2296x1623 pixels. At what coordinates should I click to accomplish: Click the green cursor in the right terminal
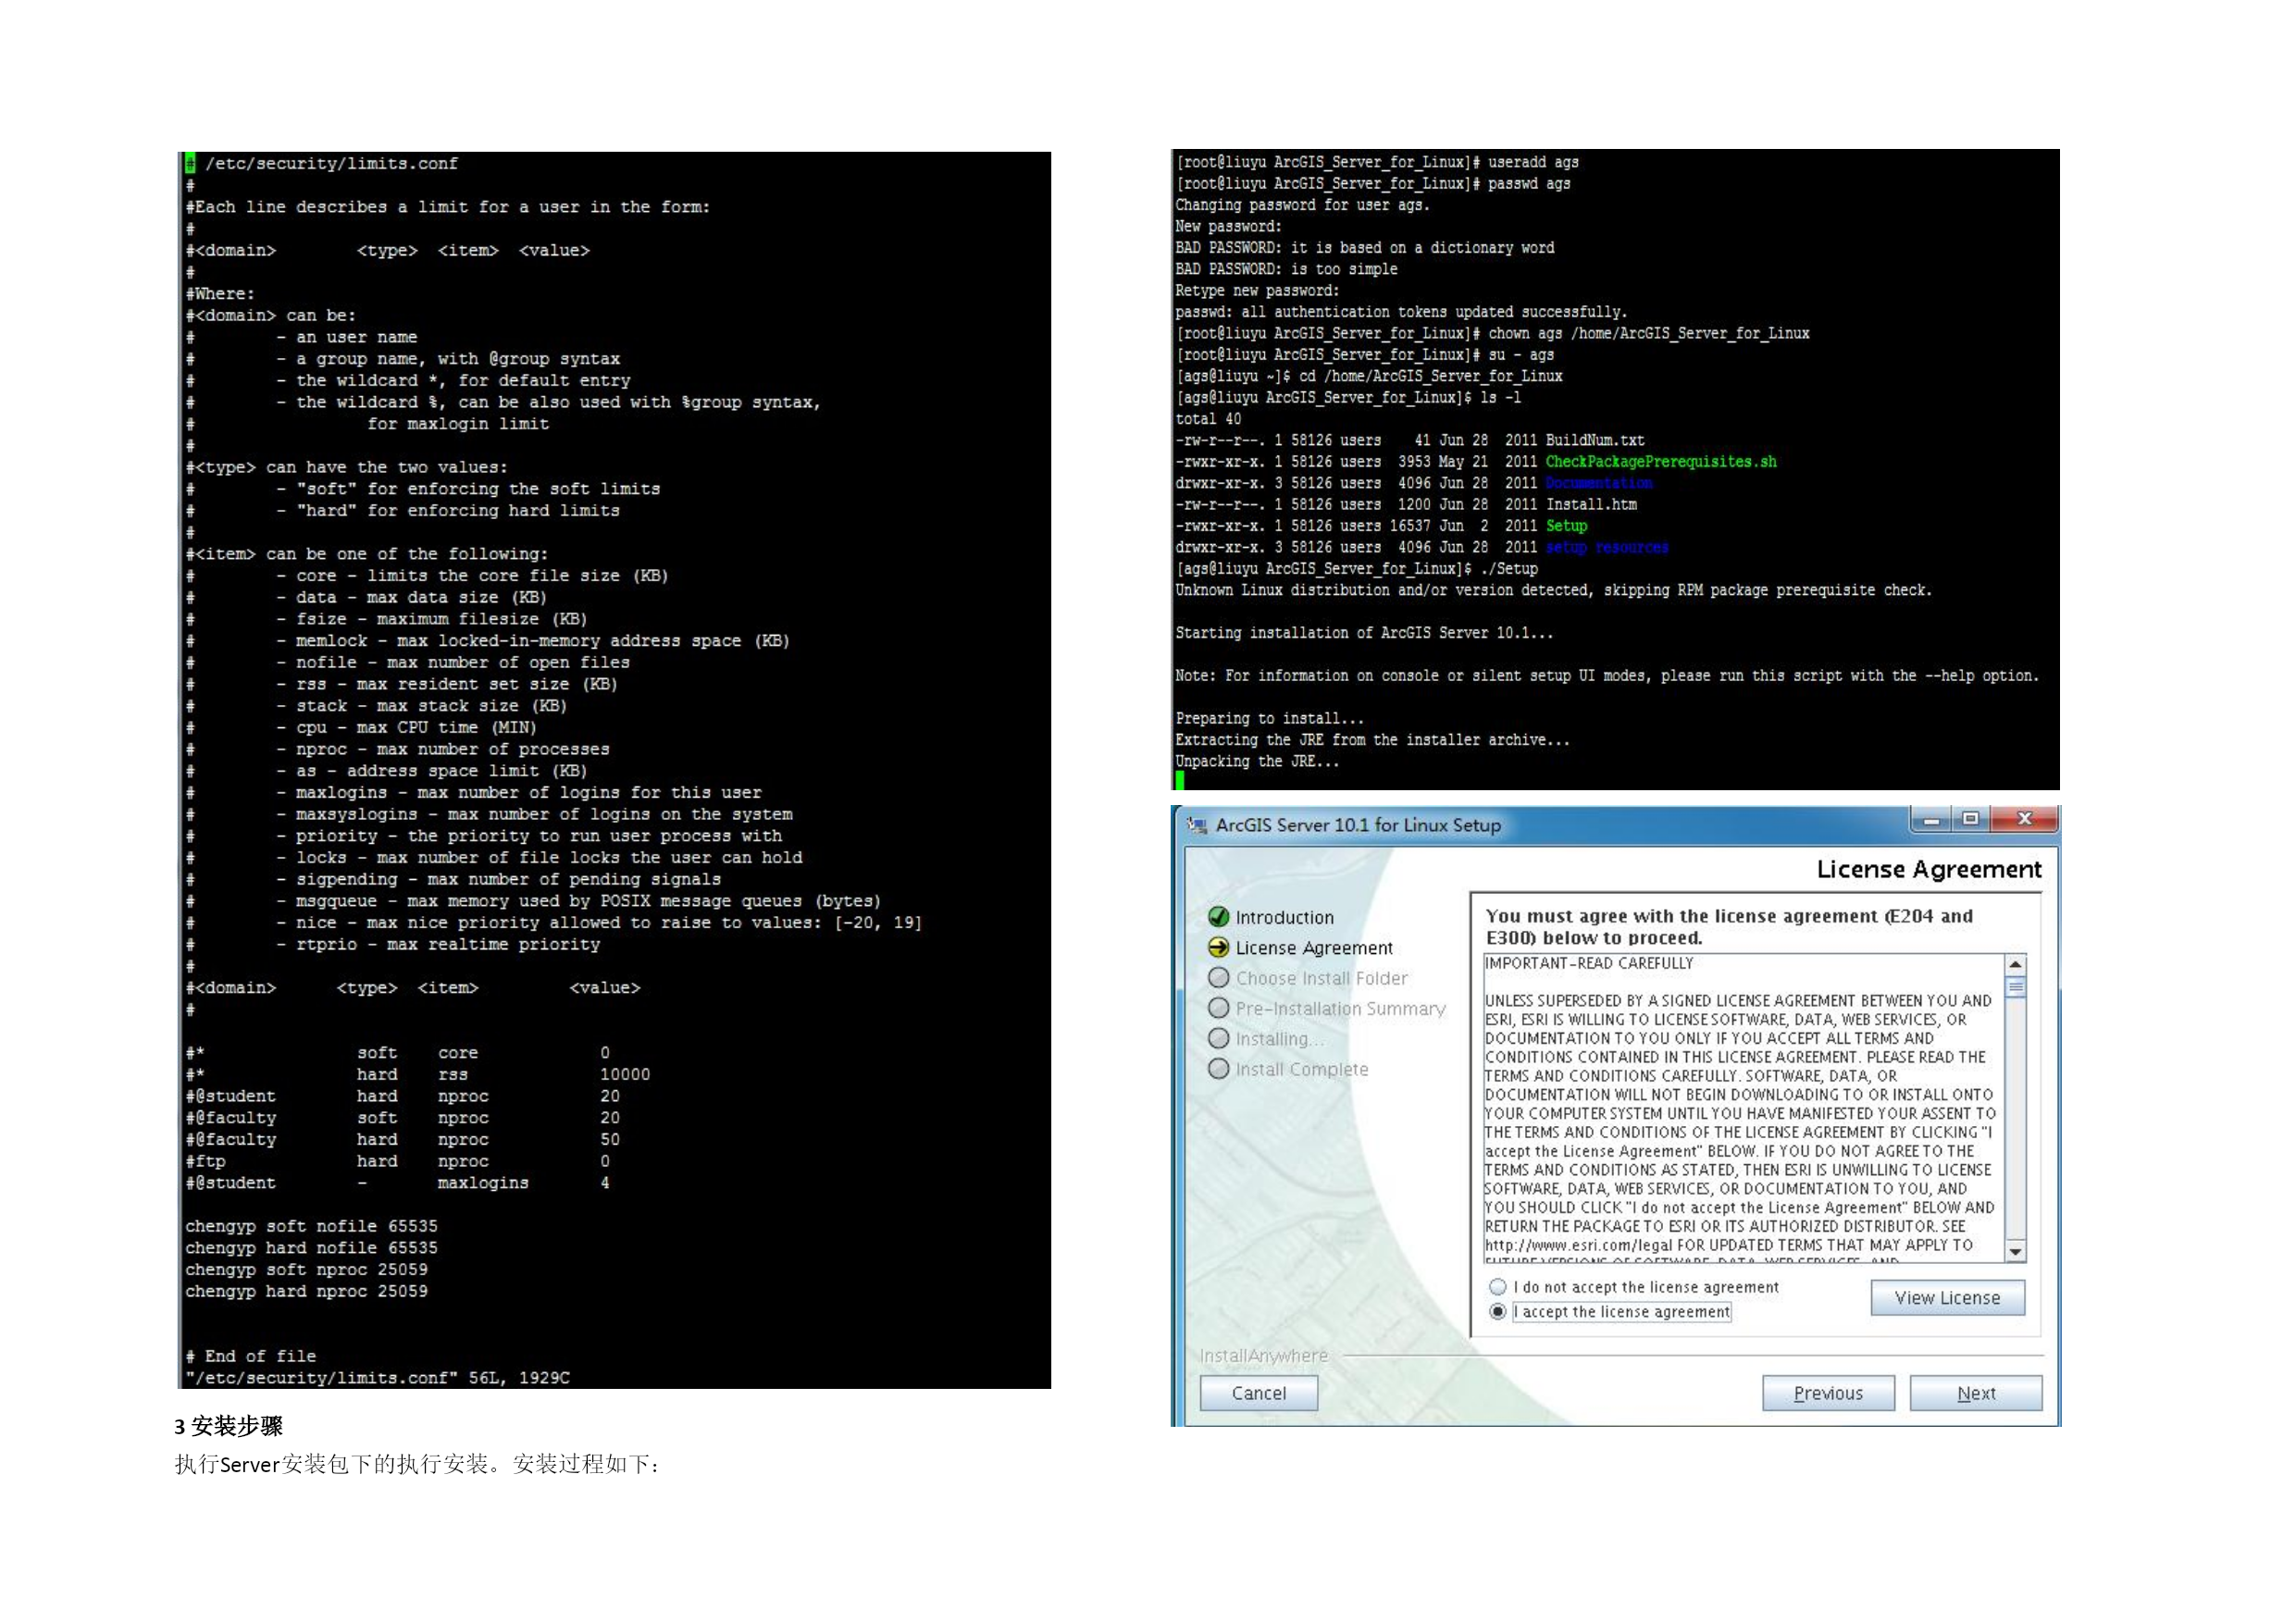pyautogui.click(x=1180, y=781)
